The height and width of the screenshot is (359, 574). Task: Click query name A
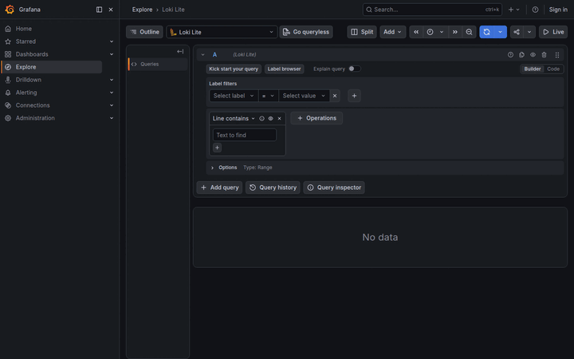click(215, 54)
